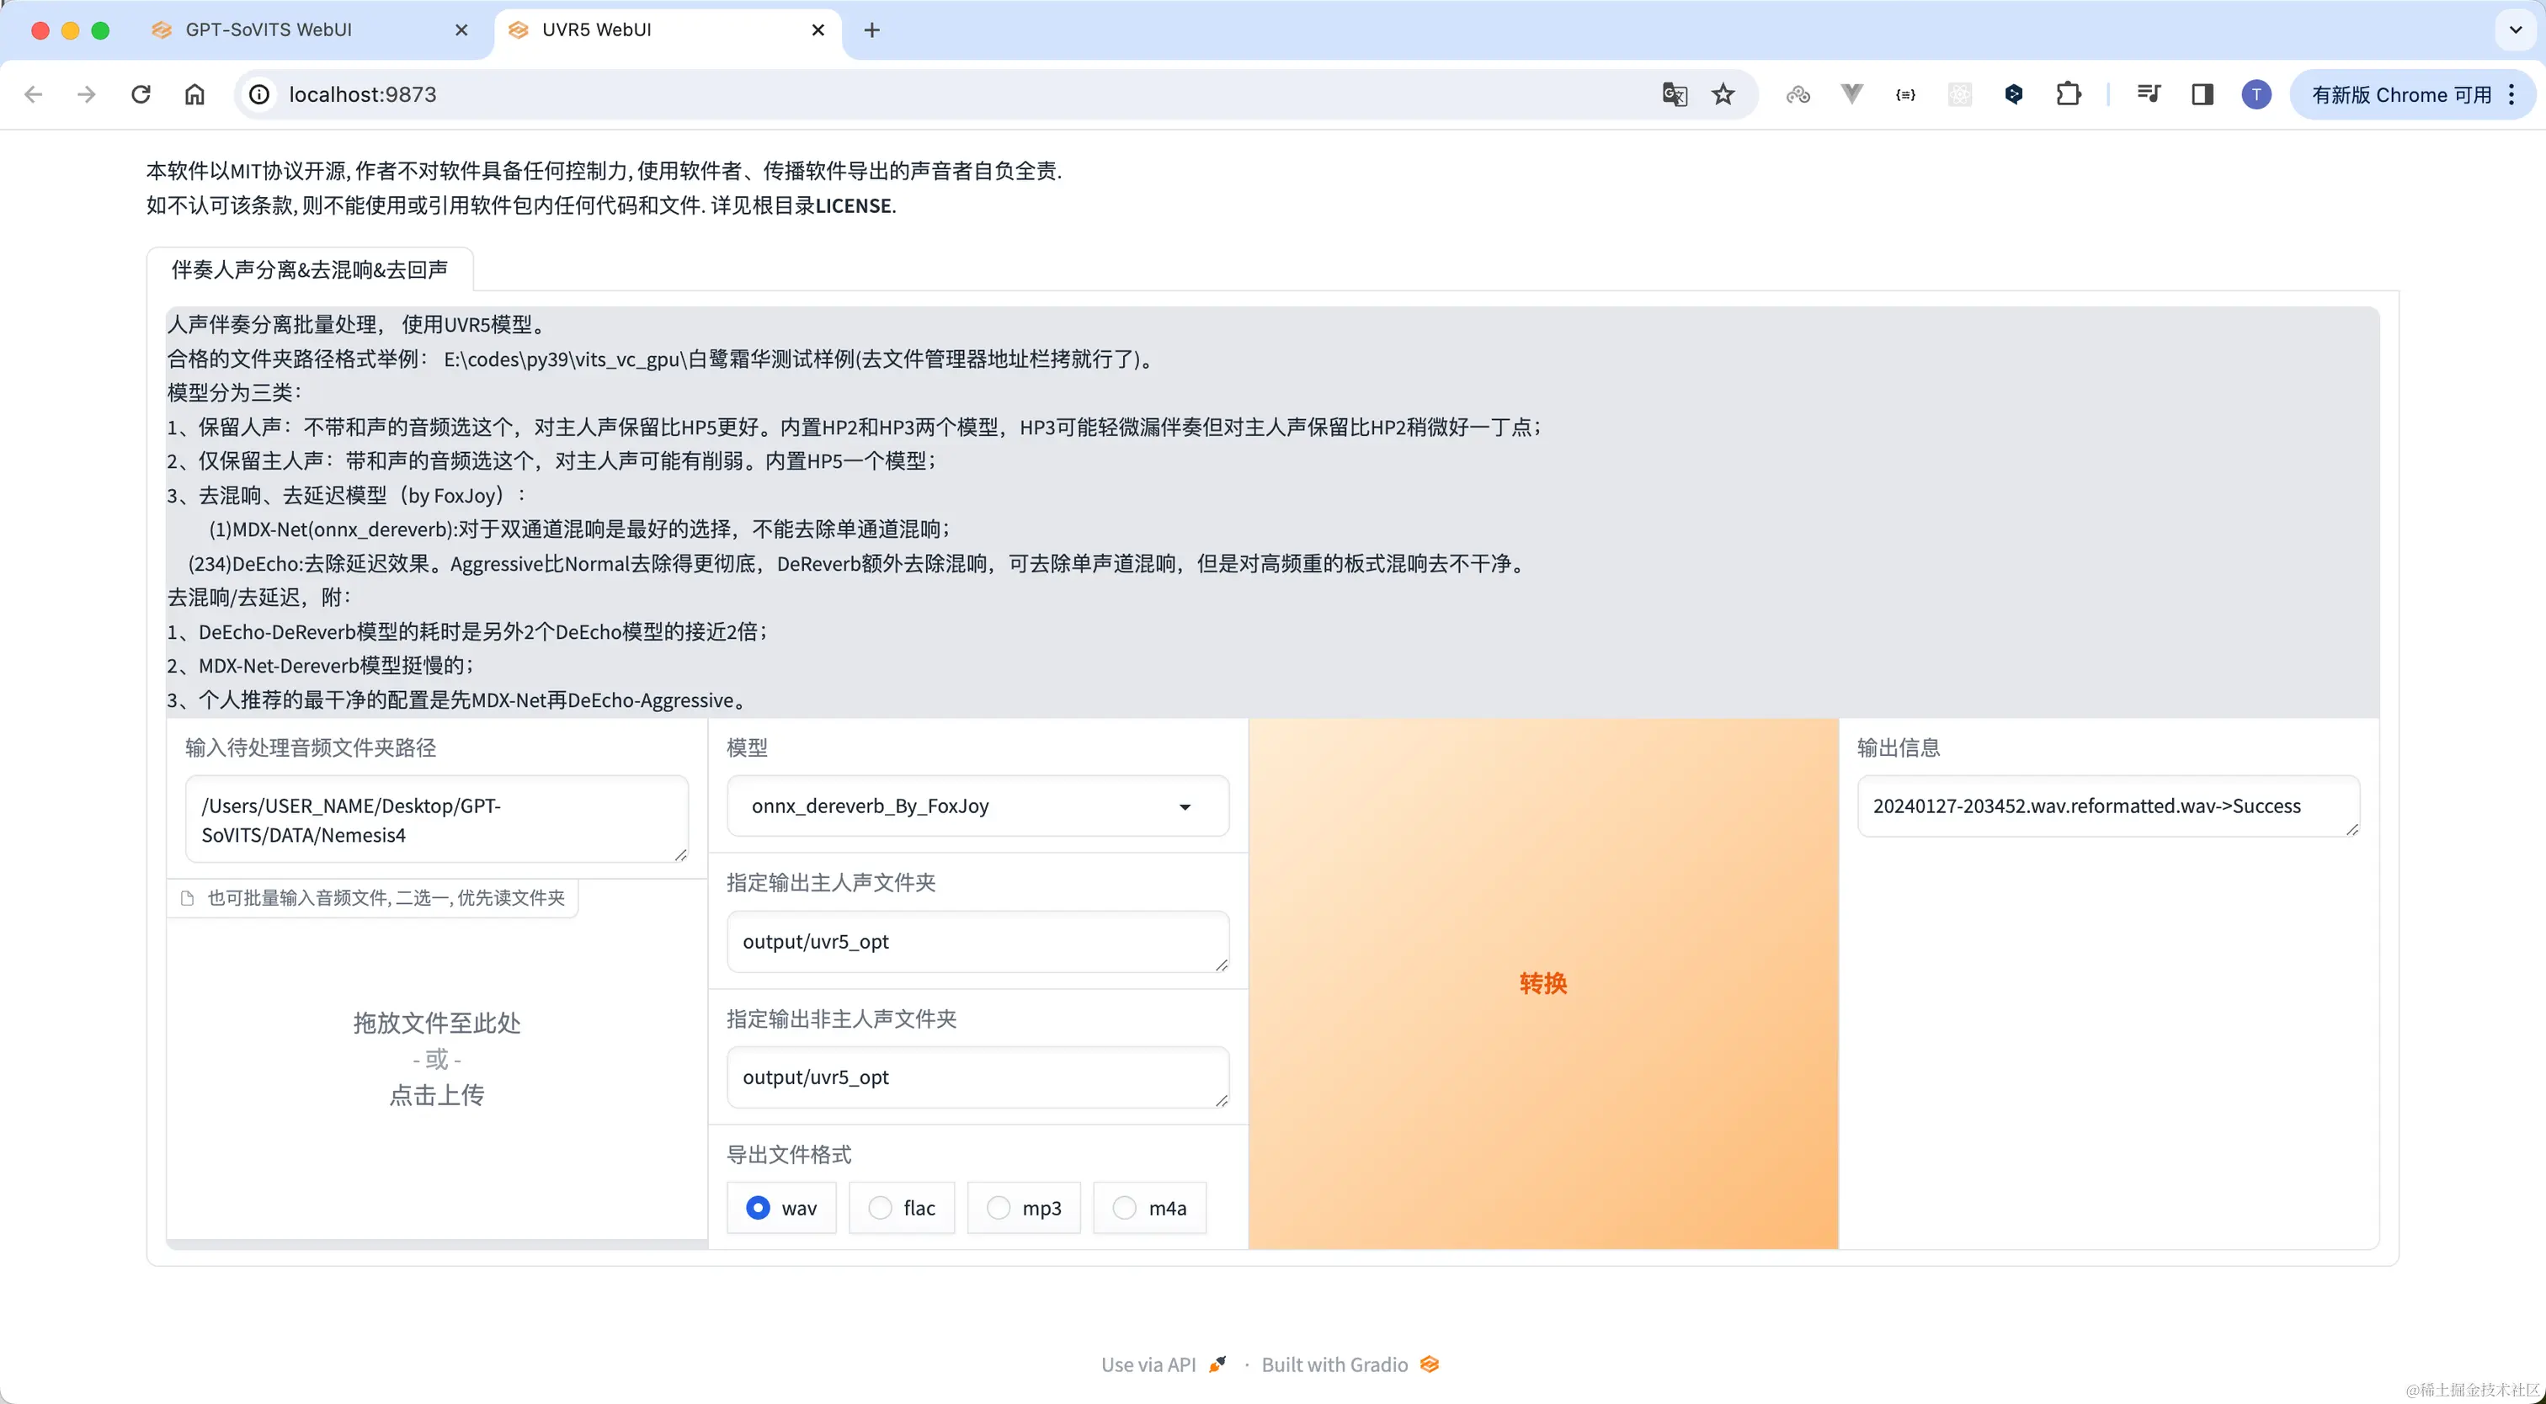
Task: Click the browser home icon
Action: [x=194, y=95]
